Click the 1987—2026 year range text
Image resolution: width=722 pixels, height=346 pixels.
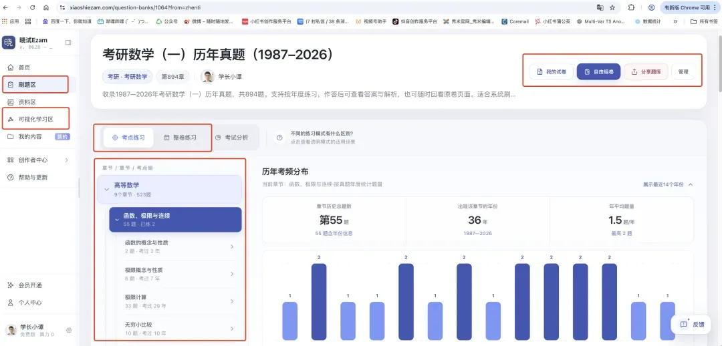478,233
